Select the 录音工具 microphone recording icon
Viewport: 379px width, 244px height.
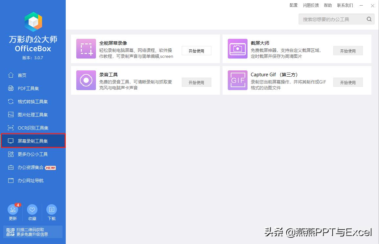tap(86, 81)
